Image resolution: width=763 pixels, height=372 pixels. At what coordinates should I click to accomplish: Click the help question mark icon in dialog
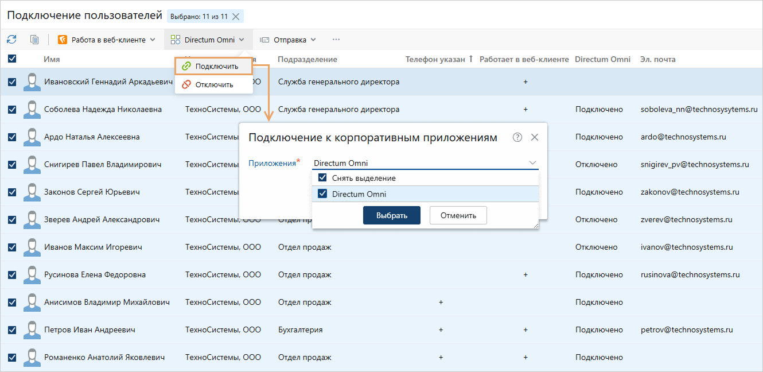[517, 137]
